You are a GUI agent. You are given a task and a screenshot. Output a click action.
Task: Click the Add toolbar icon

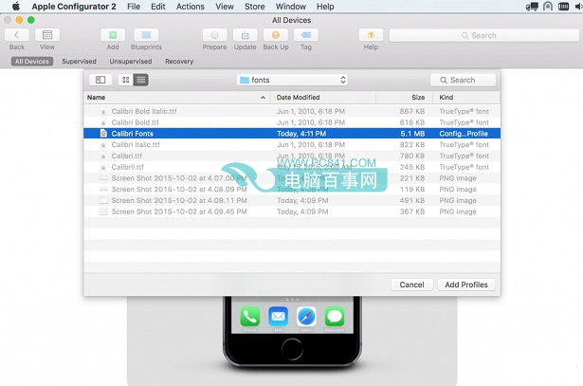point(113,35)
